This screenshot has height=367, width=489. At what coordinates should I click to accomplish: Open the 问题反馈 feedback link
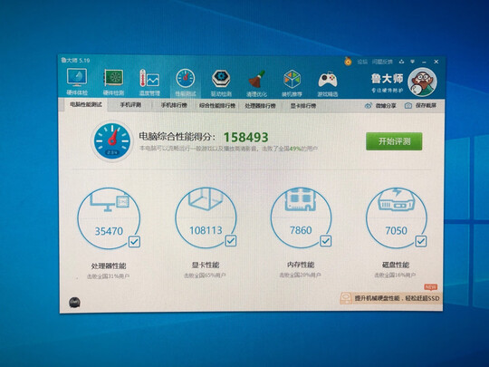[382, 62]
